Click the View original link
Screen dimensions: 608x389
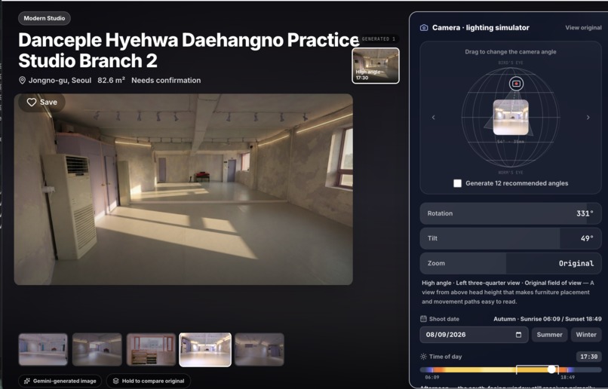(x=583, y=27)
